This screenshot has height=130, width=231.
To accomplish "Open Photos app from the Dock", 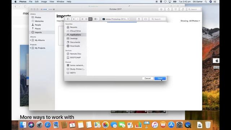I will click(x=105, y=125).
